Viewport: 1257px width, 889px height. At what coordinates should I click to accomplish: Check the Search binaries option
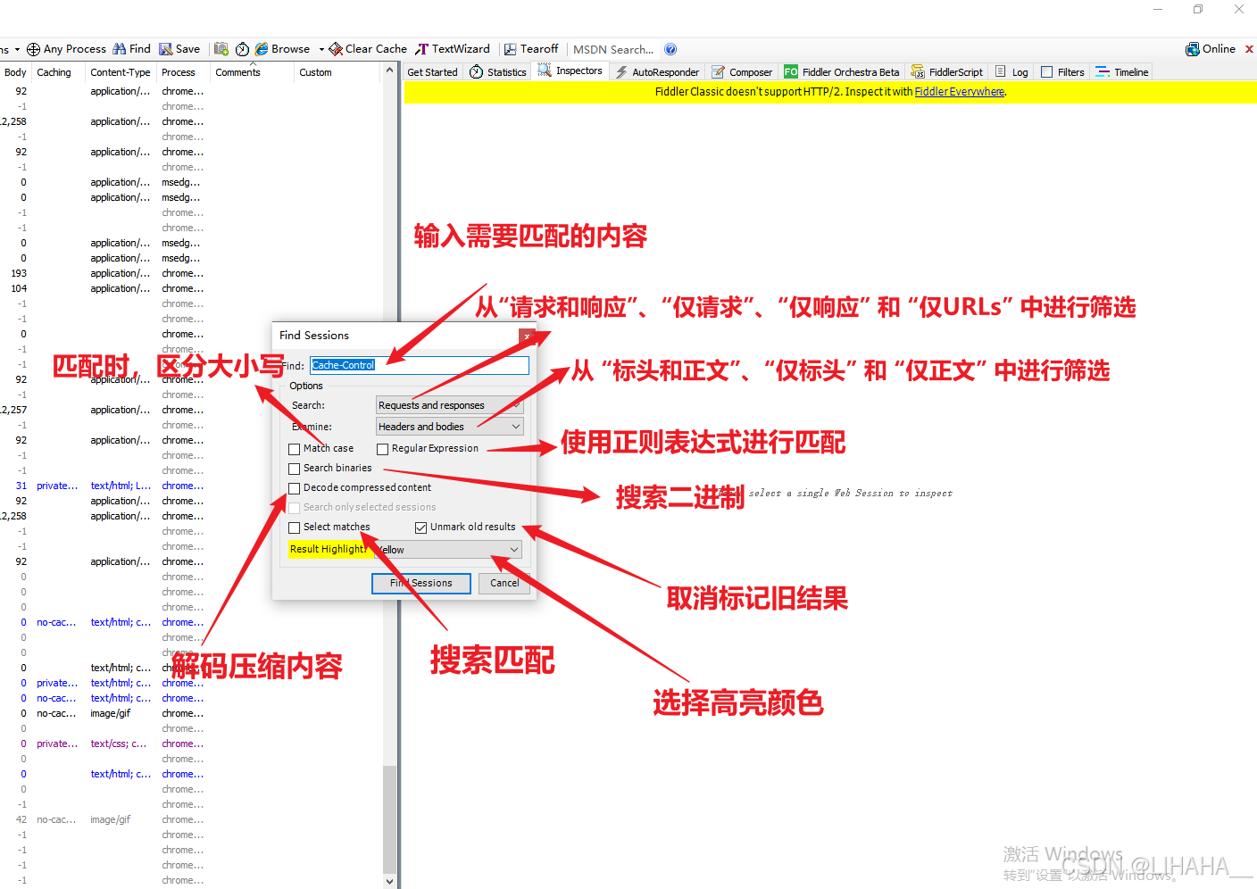tap(295, 469)
